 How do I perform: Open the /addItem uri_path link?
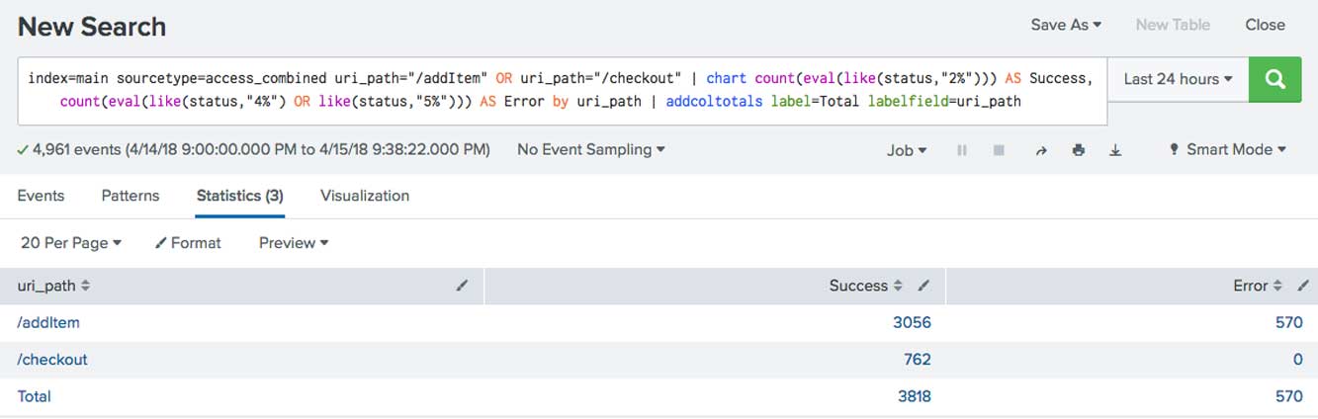pos(48,322)
